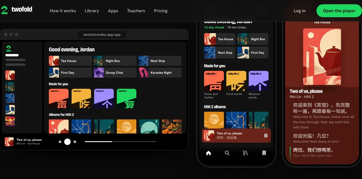Go to the Pricing page
362x179 pixels.
pyautogui.click(x=160, y=11)
